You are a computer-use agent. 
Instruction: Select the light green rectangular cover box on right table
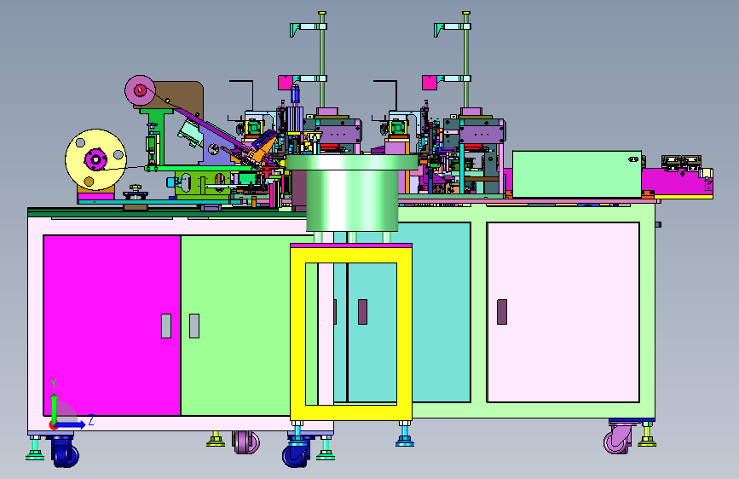click(x=577, y=174)
